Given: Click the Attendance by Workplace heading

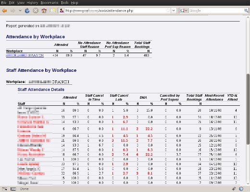Looking at the screenshot, I should tap(36, 37).
